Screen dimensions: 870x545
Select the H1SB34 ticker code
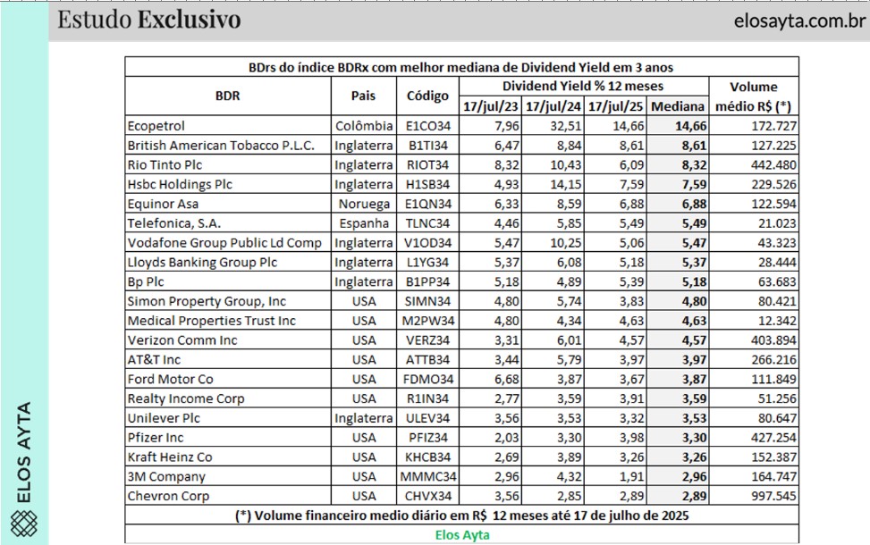pos(427,184)
